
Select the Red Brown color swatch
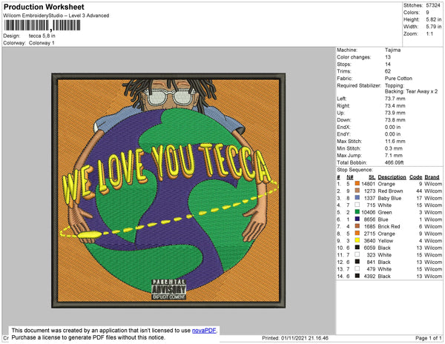(357, 191)
